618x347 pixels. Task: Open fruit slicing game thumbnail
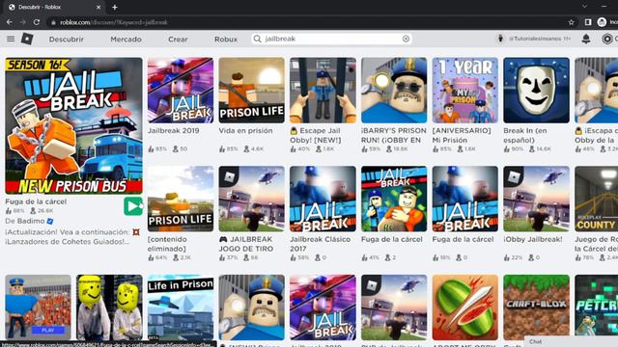(465, 307)
